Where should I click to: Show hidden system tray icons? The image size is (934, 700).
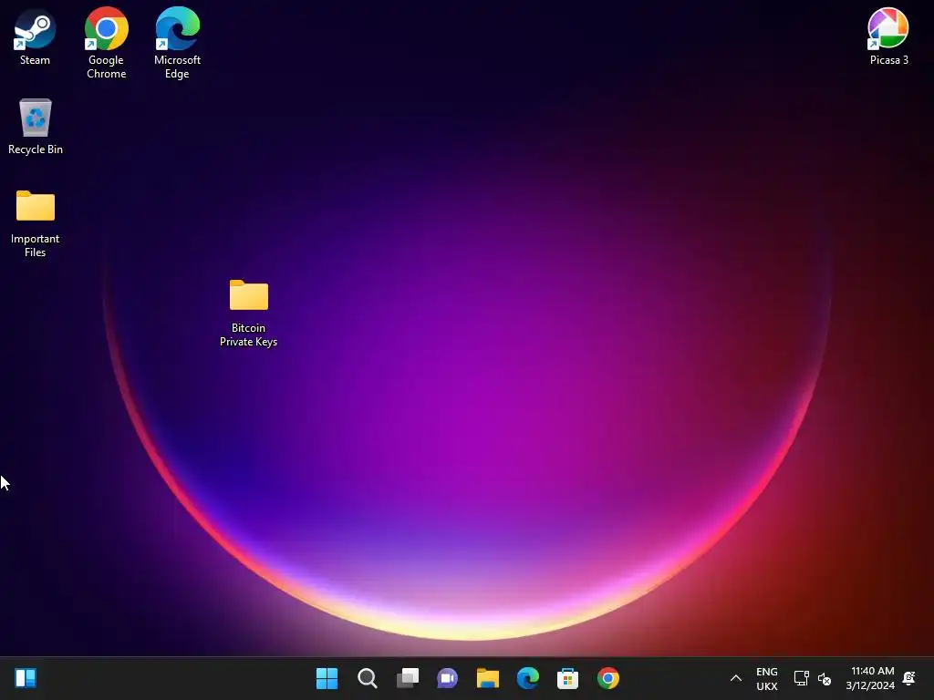point(736,678)
